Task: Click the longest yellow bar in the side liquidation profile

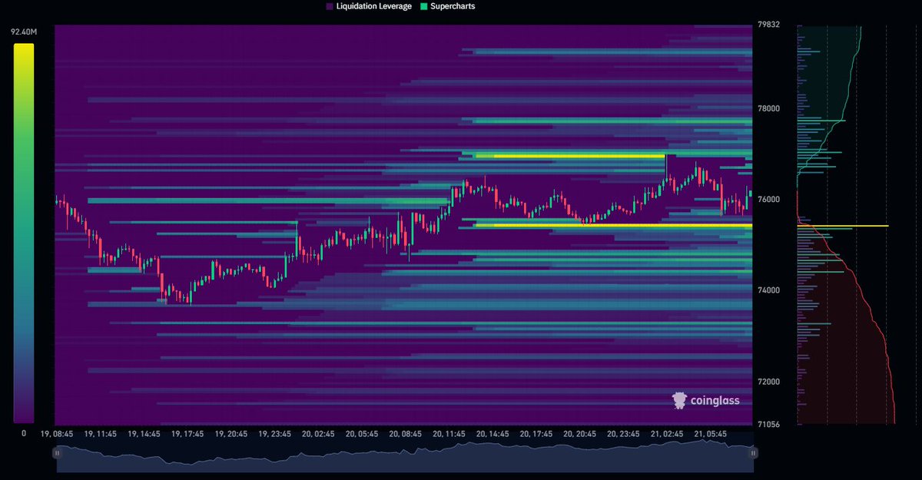Action: tap(843, 226)
